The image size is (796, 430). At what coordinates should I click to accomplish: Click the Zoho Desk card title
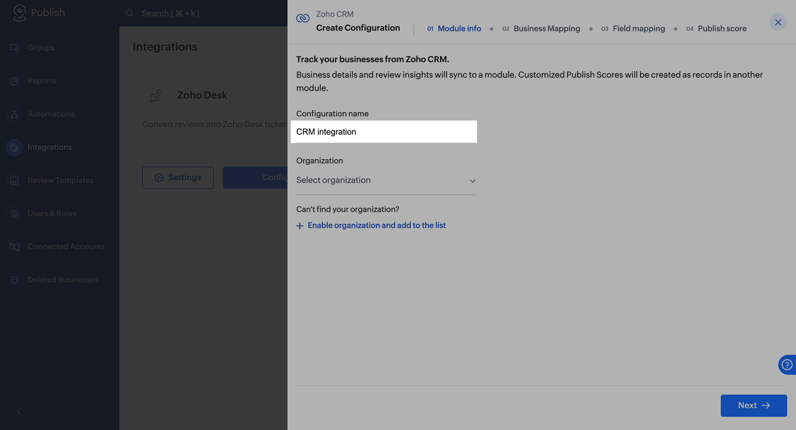click(x=202, y=96)
